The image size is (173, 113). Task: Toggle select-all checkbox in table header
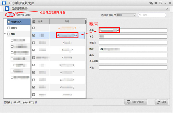tap(34, 22)
